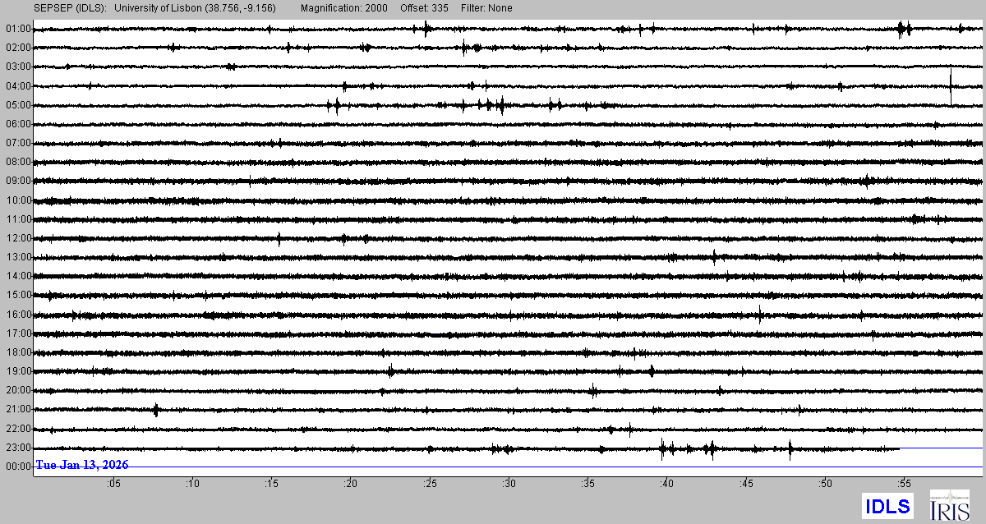The width and height of the screenshot is (986, 524).
Task: Click the Tue Jan 13, 2026 date label
Action: 81,465
